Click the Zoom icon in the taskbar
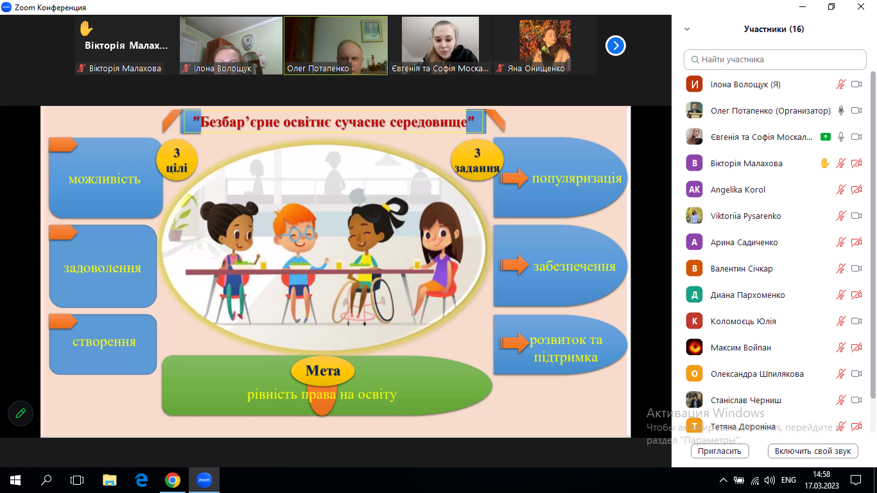877x493 pixels. tap(204, 480)
